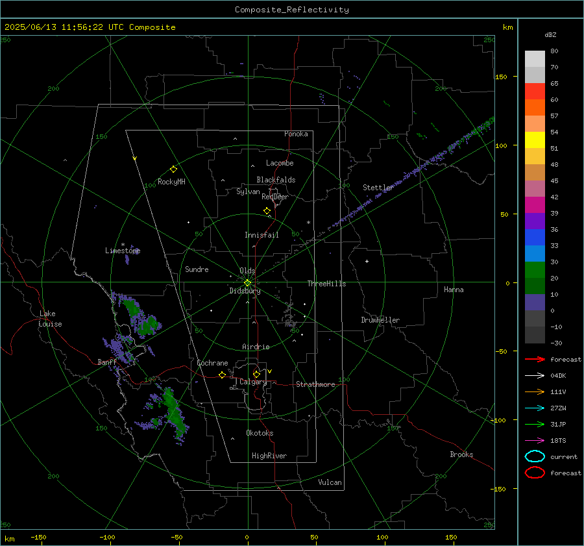Click the Ponoka city label

pos(296,134)
